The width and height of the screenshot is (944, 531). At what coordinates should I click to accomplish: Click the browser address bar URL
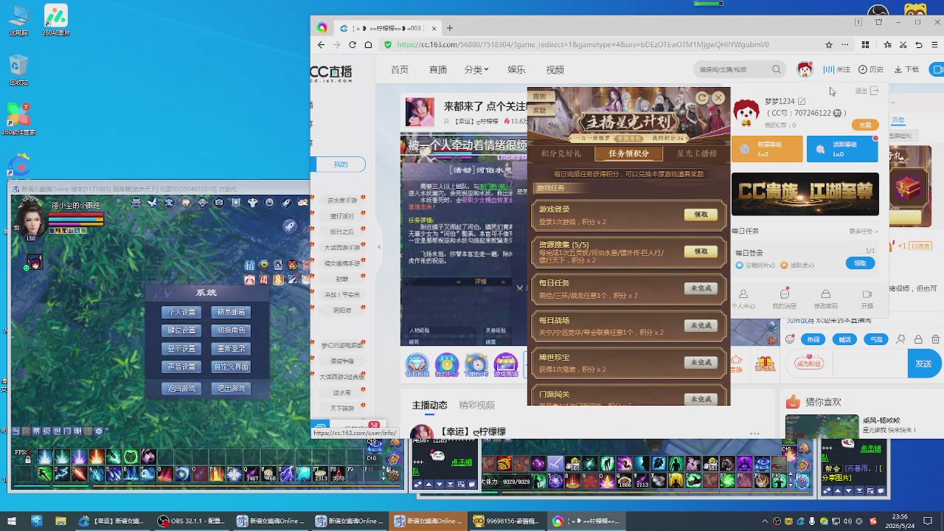click(x=583, y=44)
